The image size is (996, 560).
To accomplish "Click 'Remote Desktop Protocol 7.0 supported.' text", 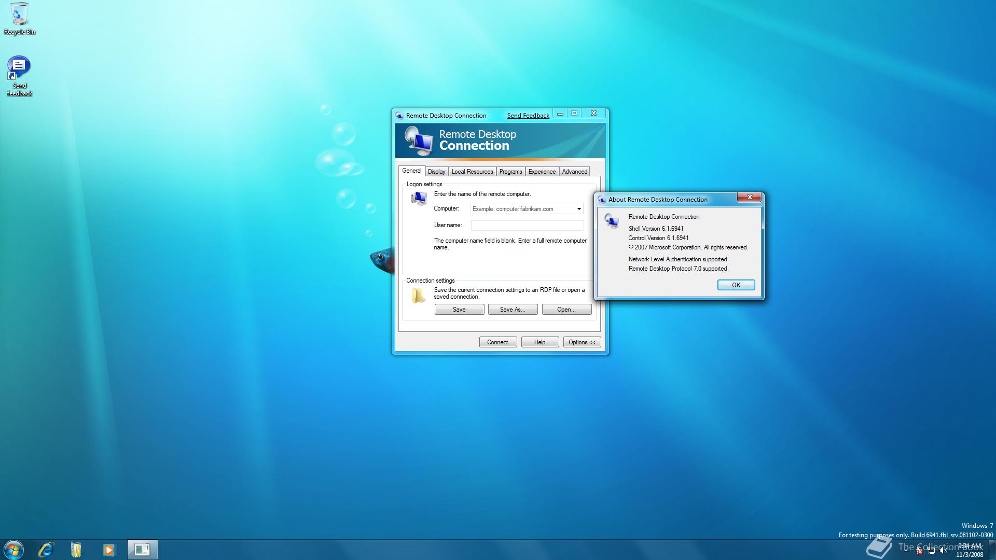I will tap(678, 269).
